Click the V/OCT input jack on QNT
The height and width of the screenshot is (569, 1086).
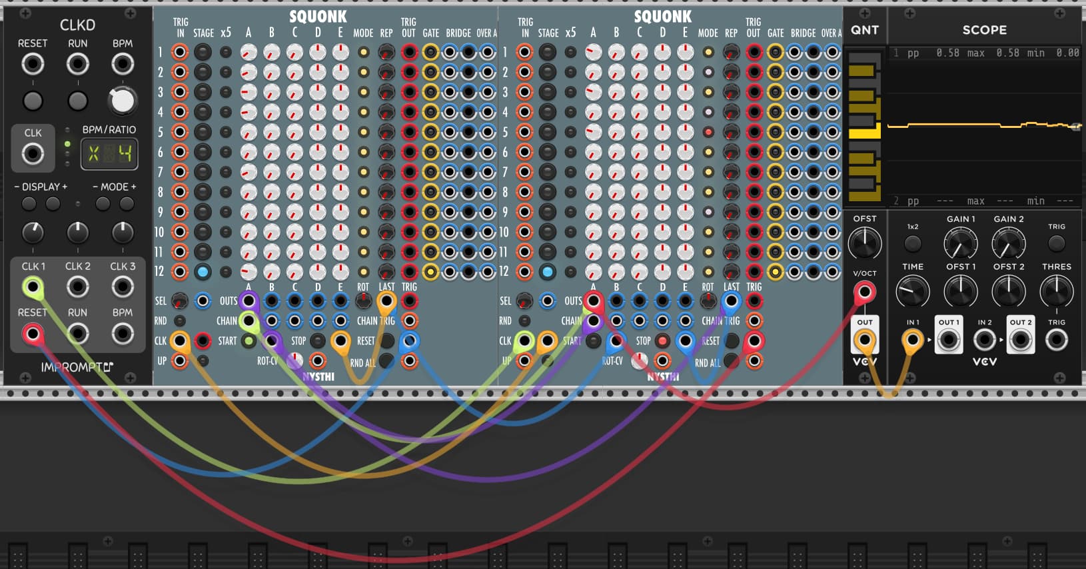click(865, 292)
